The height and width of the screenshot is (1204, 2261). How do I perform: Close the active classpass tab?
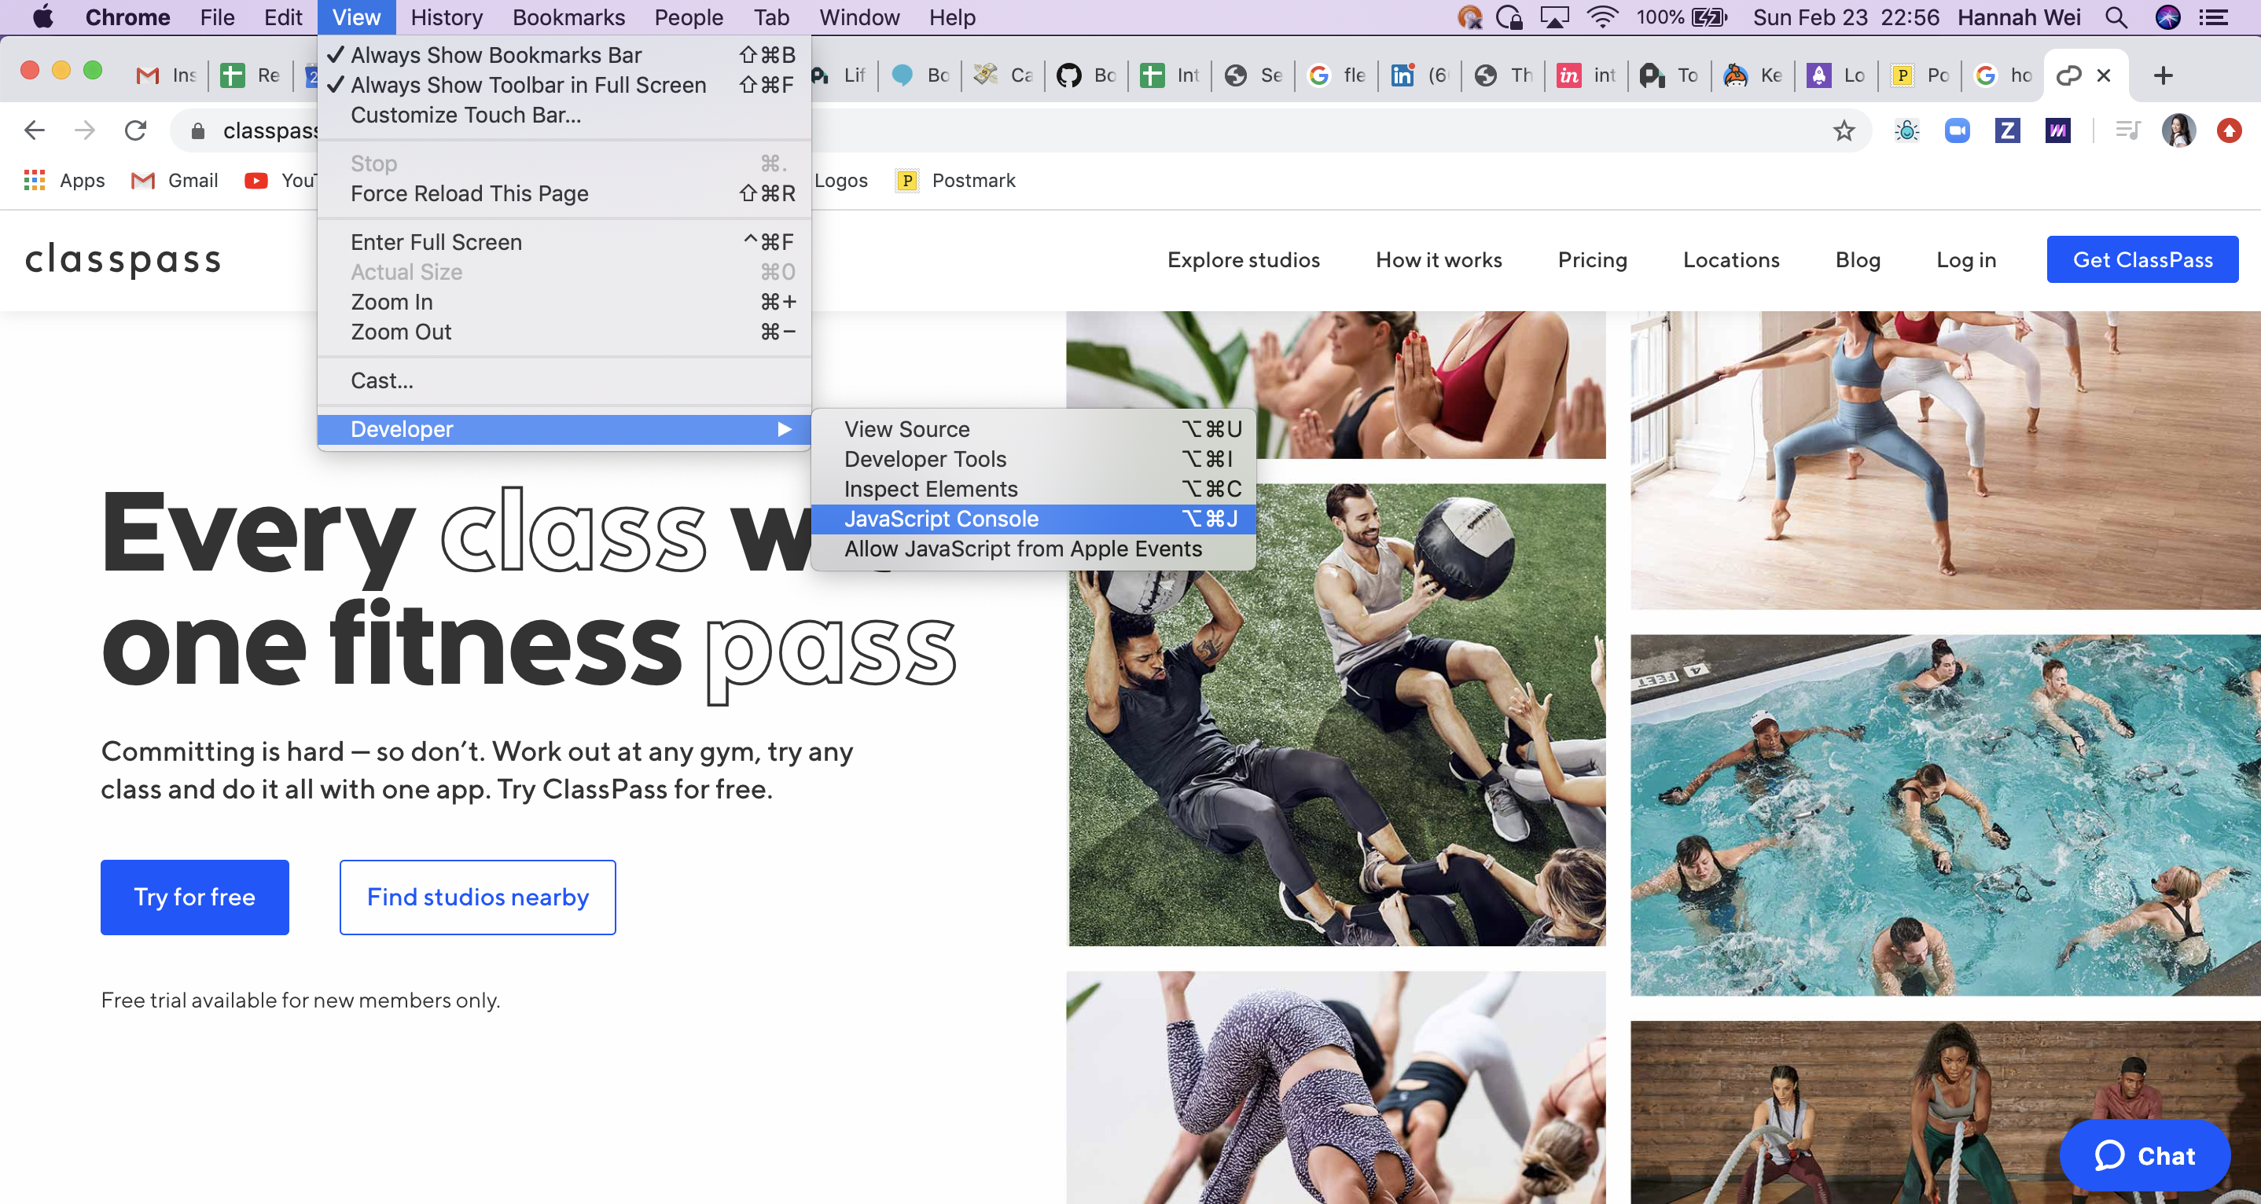click(2103, 75)
